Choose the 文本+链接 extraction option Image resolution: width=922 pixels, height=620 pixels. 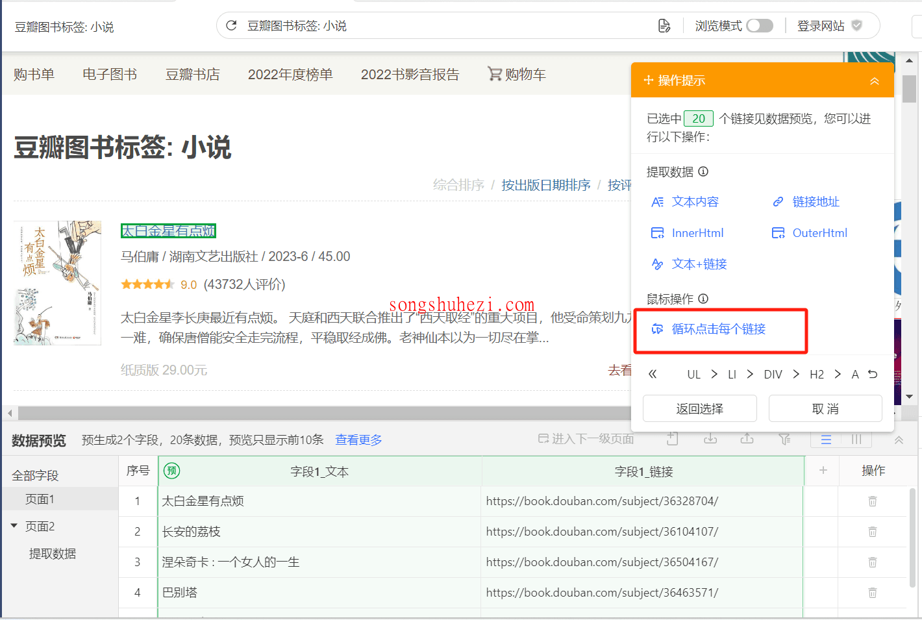(689, 264)
